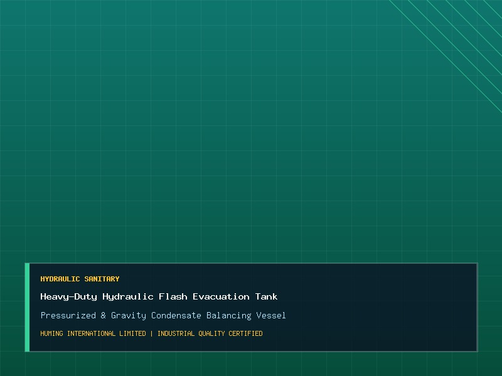The height and width of the screenshot is (376, 502).
Task: Click HUMING INTERNATIONAL LIMITED company name
Action: pos(93,333)
